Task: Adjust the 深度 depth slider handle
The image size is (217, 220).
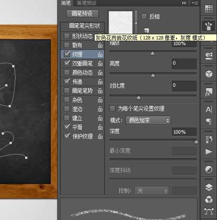Action: (x=196, y=142)
